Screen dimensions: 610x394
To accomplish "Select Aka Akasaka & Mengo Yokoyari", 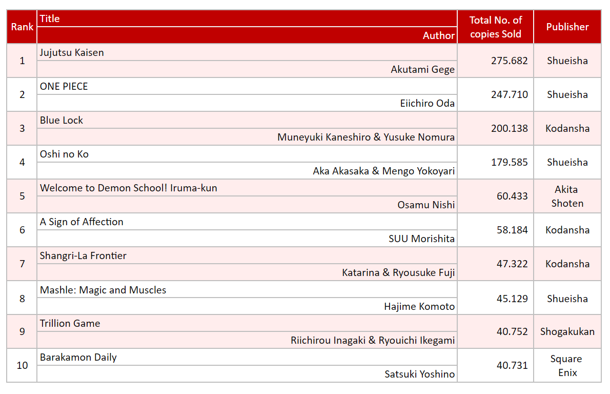I will coord(383,171).
